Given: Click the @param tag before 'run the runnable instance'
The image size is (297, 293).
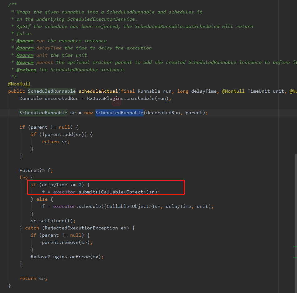Looking at the screenshot, I should point(25,41).
